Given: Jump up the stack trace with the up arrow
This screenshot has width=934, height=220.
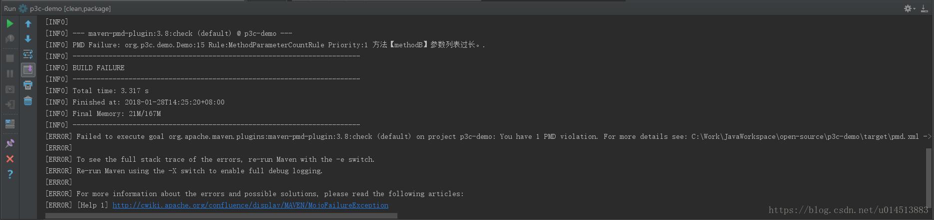Looking at the screenshot, I should [28, 23].
